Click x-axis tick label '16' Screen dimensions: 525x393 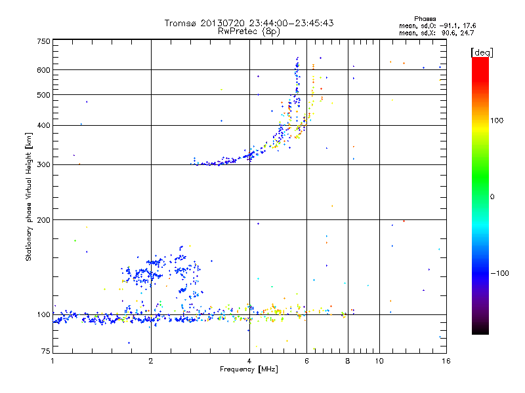click(446, 361)
